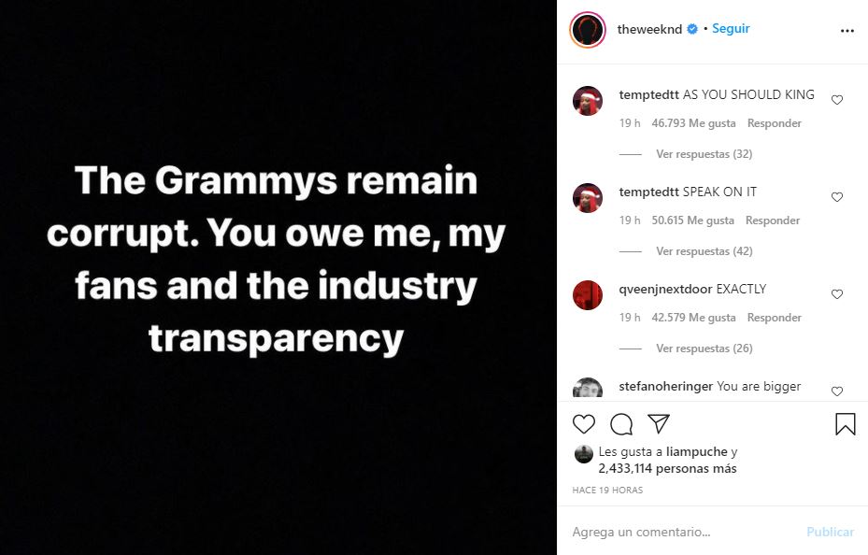Share post via paper plane icon
This screenshot has width=868, height=555.
(x=659, y=424)
